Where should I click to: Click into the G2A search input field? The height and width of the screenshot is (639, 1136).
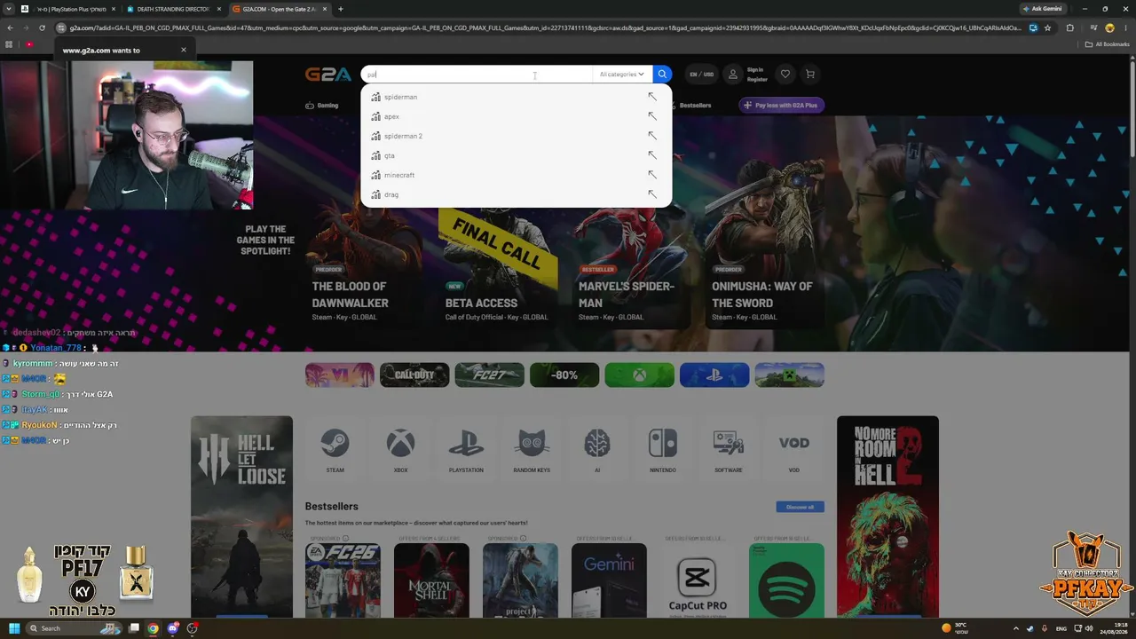point(477,75)
